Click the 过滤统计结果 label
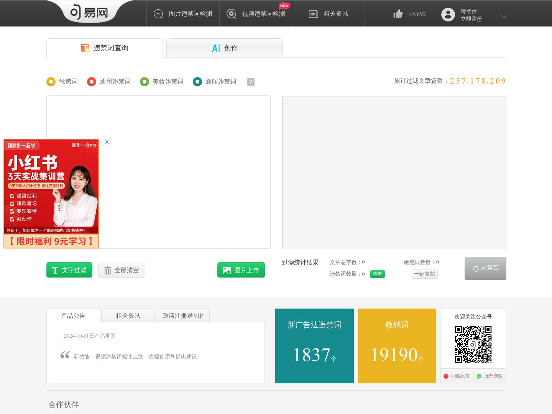552x414 pixels. 300,263
